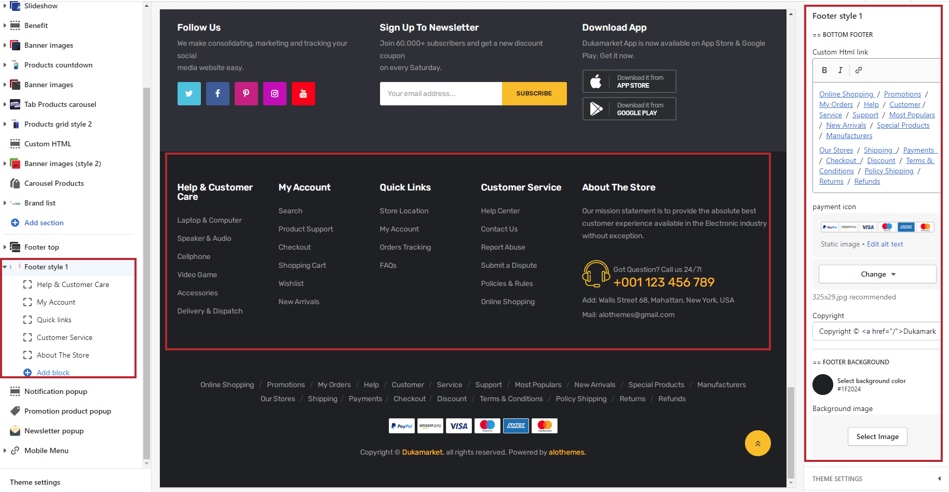Open the Pinterest social icon
The image size is (949, 492).
point(246,93)
